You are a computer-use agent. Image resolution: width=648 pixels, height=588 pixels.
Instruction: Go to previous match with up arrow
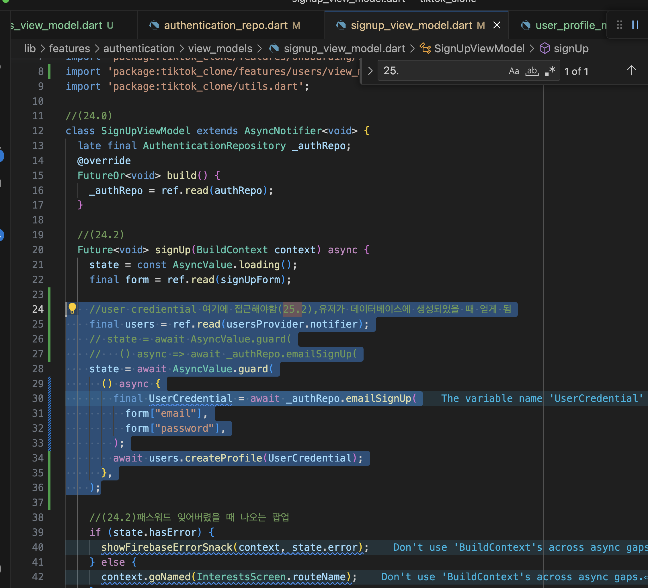[631, 70]
